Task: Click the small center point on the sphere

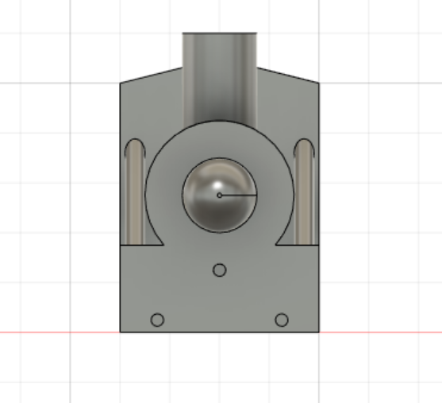Action: pos(219,196)
